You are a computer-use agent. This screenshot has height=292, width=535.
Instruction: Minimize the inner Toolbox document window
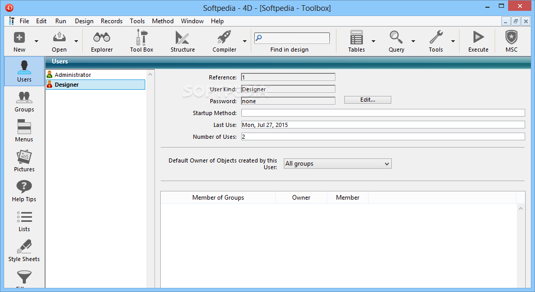coord(506,21)
